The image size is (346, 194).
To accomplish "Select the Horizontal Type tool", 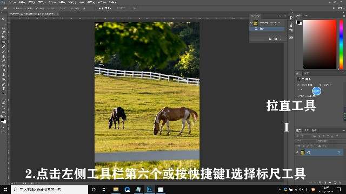I will (x=3, y=89).
